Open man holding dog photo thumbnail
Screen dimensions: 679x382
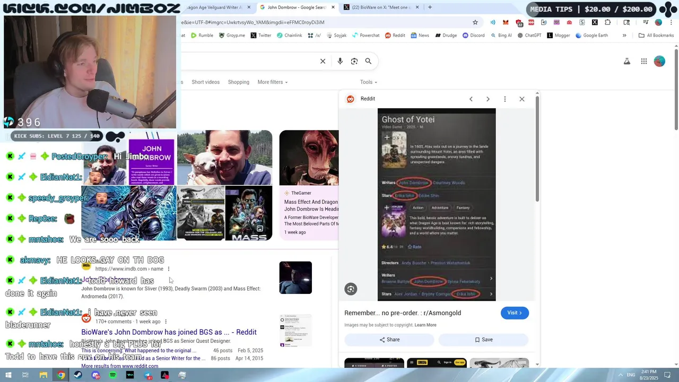(225, 158)
